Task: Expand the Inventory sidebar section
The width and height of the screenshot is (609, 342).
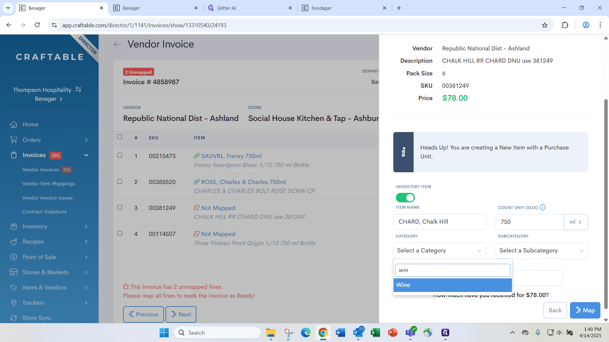Action: 86,226
